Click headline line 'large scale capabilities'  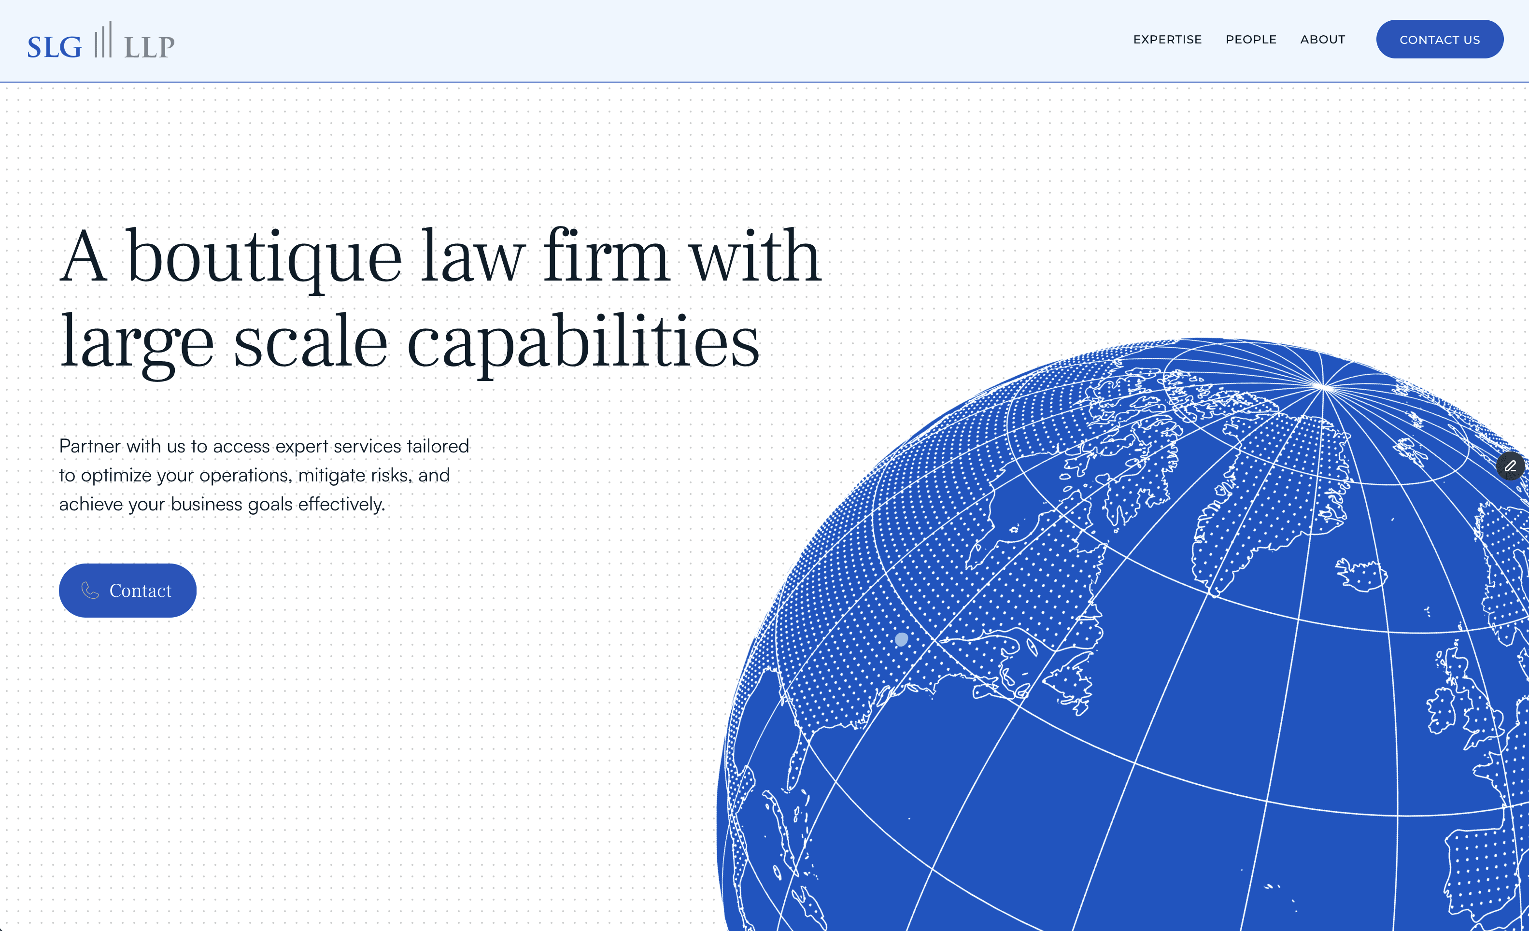click(409, 342)
